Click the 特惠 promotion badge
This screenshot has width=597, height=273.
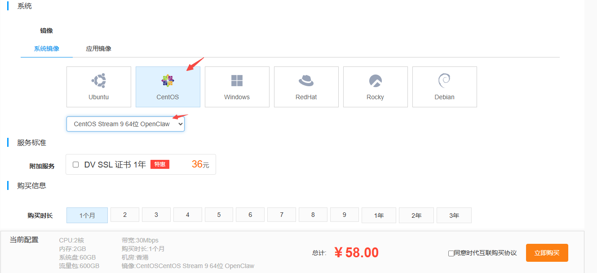160,164
